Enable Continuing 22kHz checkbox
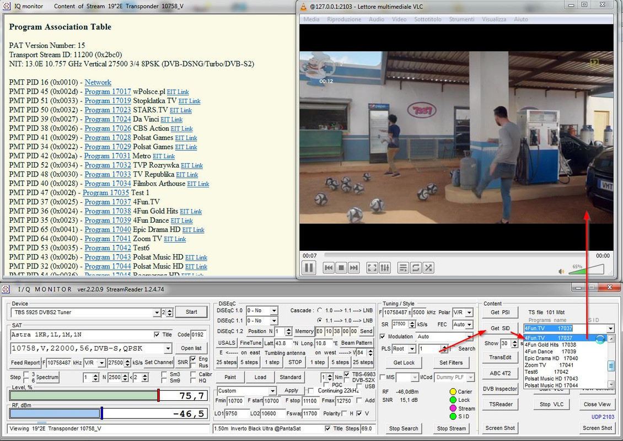This screenshot has height=441, width=623. pos(311,390)
